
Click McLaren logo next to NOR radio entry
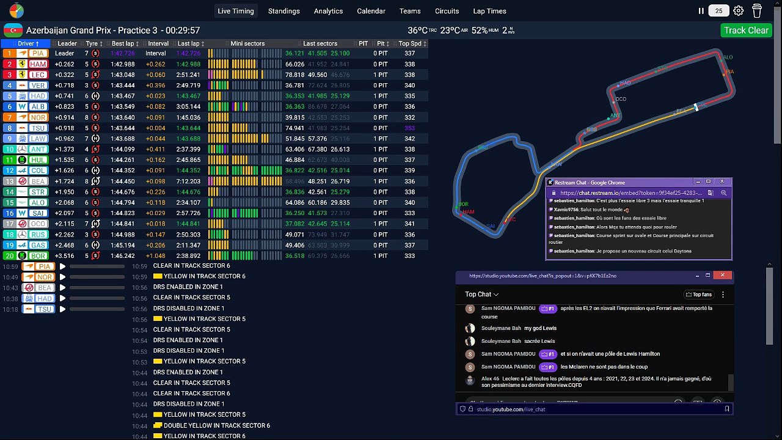29,277
